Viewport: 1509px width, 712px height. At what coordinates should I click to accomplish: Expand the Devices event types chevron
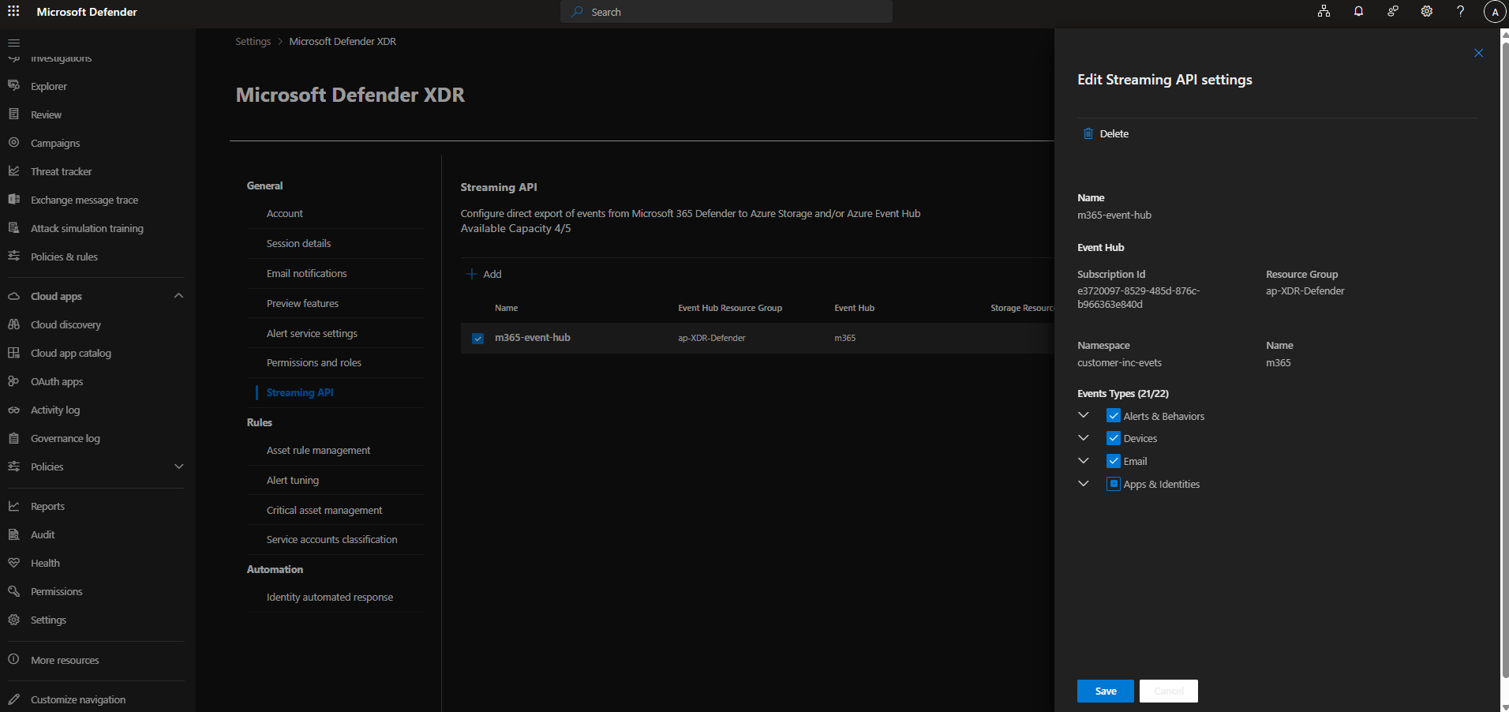1084,438
